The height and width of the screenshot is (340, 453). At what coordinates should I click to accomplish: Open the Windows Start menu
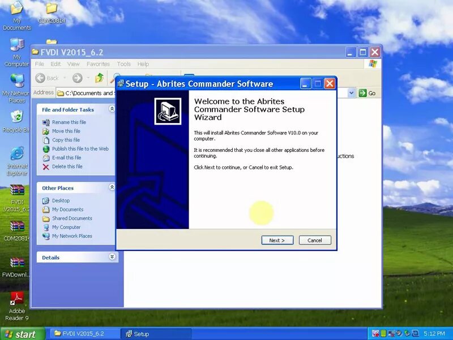(23, 334)
